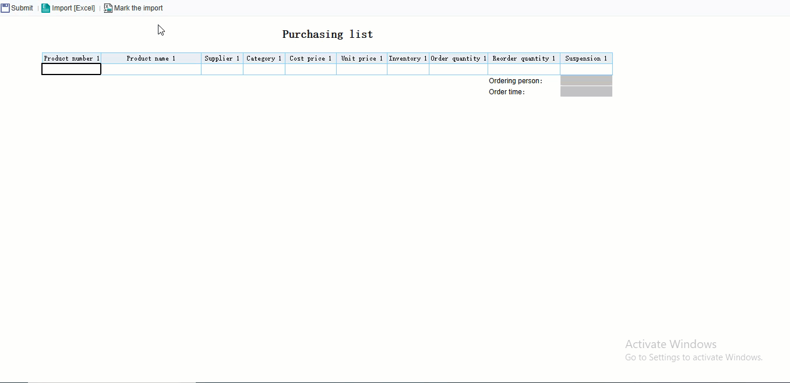Select the empty cell under Suspension 1
Viewport: 790px width, 383px height.
pos(586,69)
